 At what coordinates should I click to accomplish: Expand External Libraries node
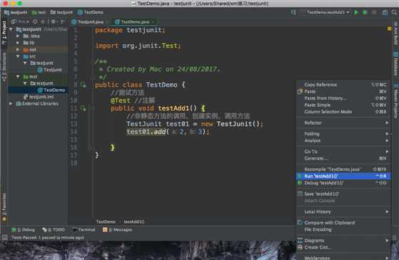point(11,103)
